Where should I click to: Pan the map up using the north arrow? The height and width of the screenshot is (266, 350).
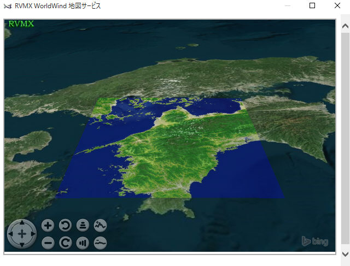22,223
